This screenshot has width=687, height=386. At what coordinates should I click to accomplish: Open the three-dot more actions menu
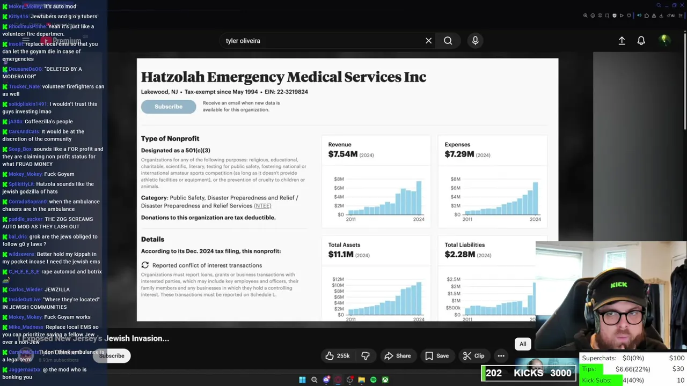click(x=501, y=355)
